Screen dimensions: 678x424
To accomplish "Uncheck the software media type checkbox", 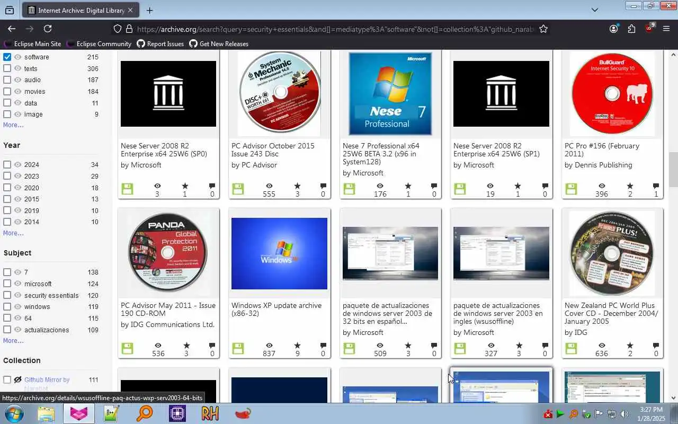I will [x=7, y=57].
